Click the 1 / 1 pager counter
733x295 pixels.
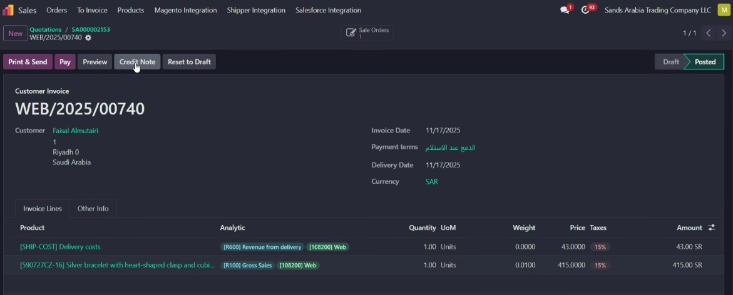(x=690, y=33)
